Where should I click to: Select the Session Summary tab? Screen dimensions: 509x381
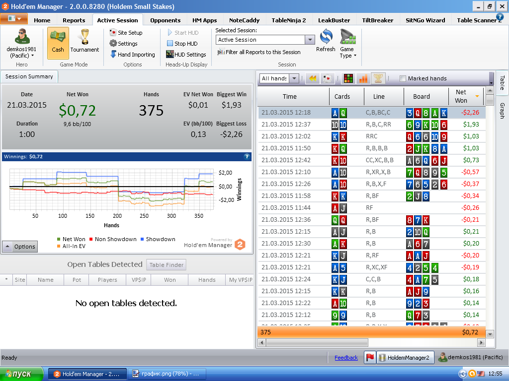[29, 76]
